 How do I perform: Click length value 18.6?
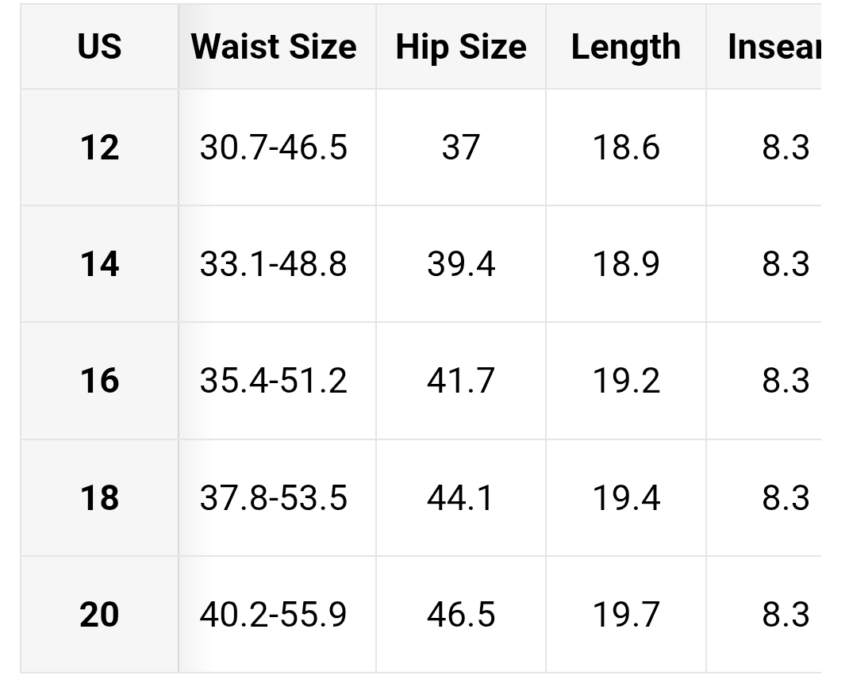coord(626,148)
